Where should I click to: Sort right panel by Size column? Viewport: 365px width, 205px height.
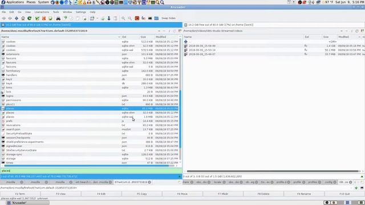pyautogui.click(x=329, y=37)
